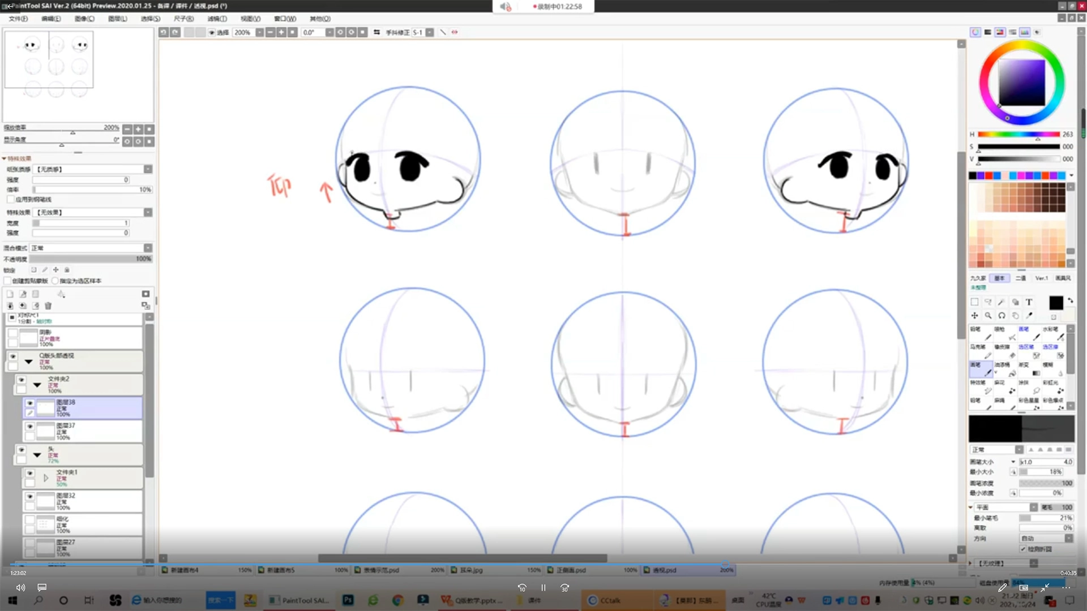This screenshot has width=1087, height=611.
Task: Select the Text tool
Action: coord(1029,302)
